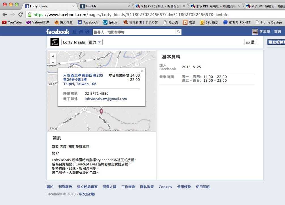The width and height of the screenshot is (285, 205).
Task: Click Facebook messages icon
Action: pos(81,32)
